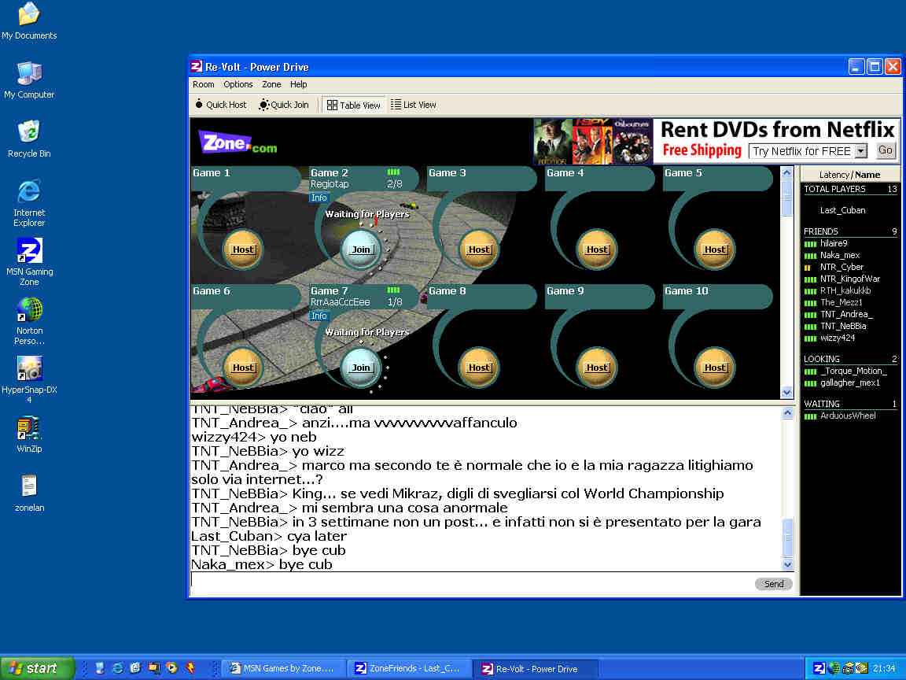Click the chat scrollbar thumb
The height and width of the screenshot is (680, 906).
point(787,538)
